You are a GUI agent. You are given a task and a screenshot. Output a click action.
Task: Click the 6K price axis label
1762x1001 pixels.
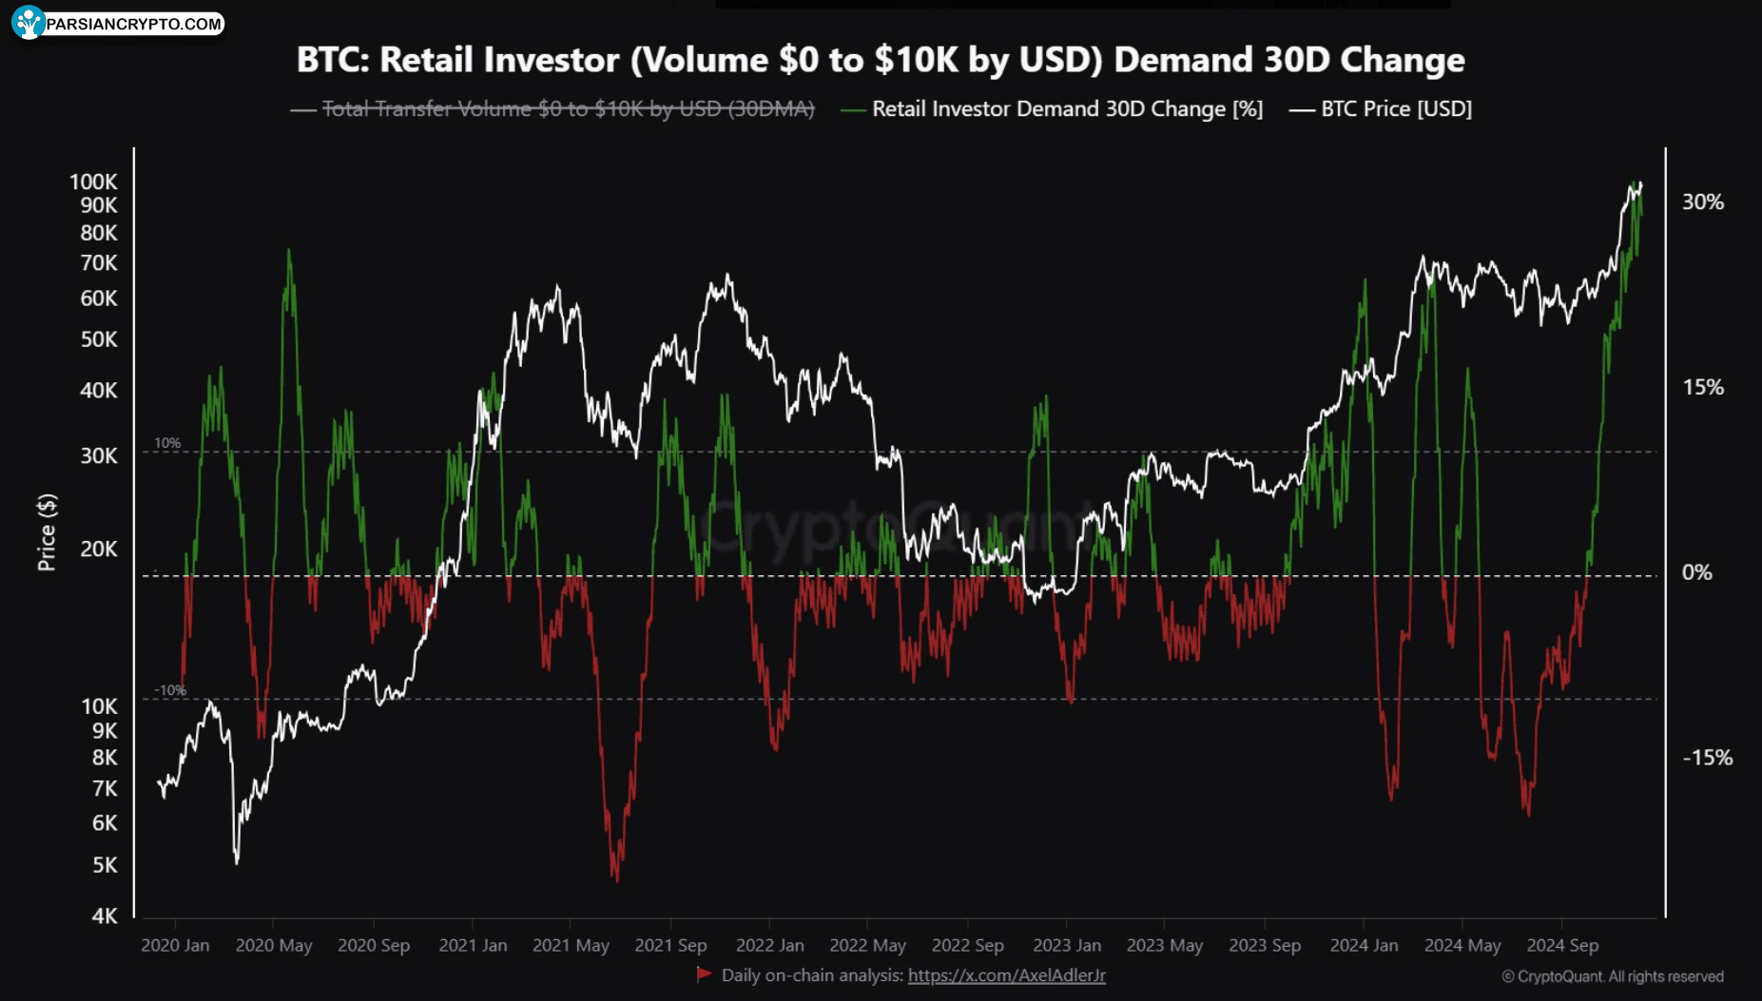pos(105,823)
